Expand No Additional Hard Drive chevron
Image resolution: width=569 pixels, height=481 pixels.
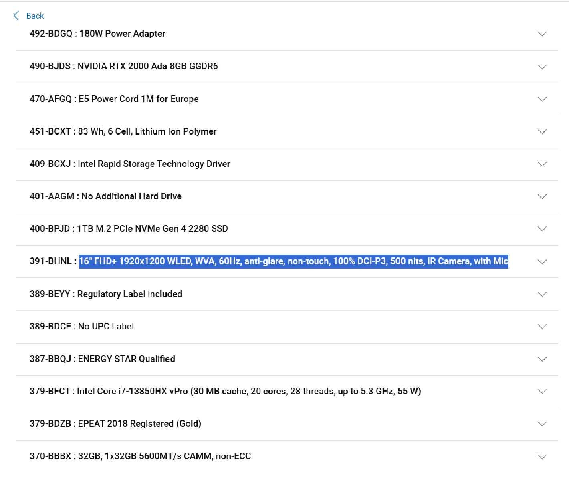(x=542, y=196)
